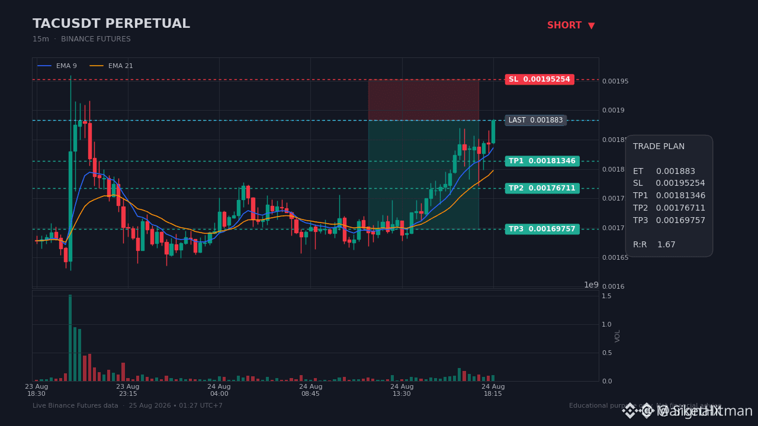This screenshot has height=426, width=758.
Task: Select the EMA 21 legend entry
Action: [111, 66]
